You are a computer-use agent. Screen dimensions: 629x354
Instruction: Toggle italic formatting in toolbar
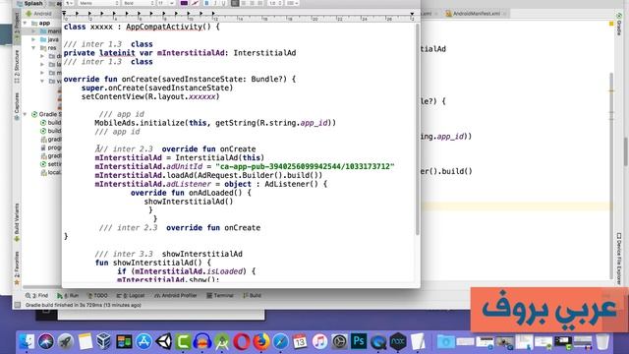215,3
